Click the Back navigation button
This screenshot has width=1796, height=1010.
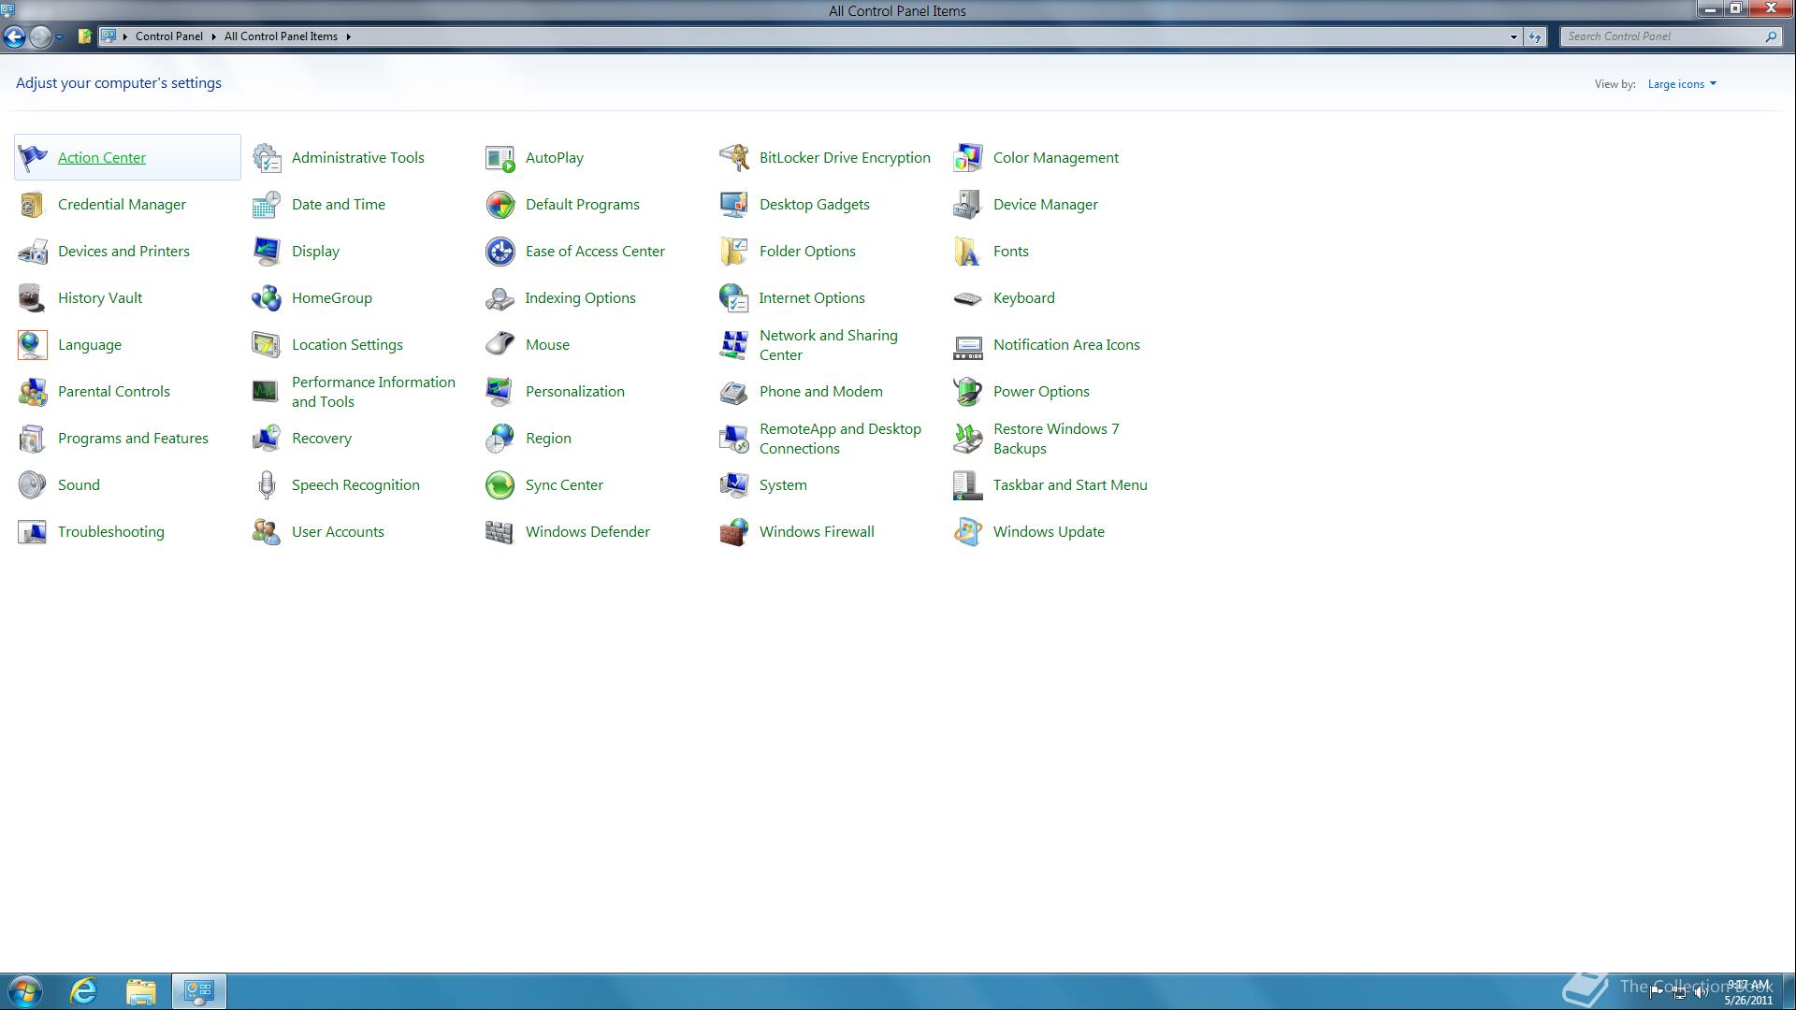pyautogui.click(x=14, y=36)
